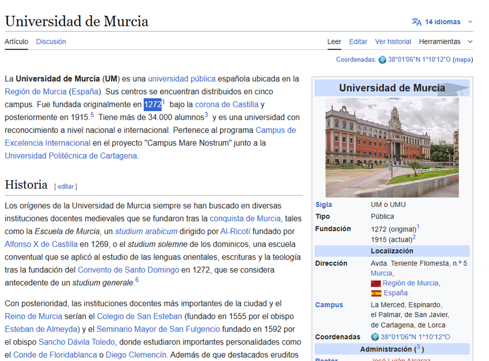Follow the studium arabicum link
The image size is (489, 361).
pos(146,231)
